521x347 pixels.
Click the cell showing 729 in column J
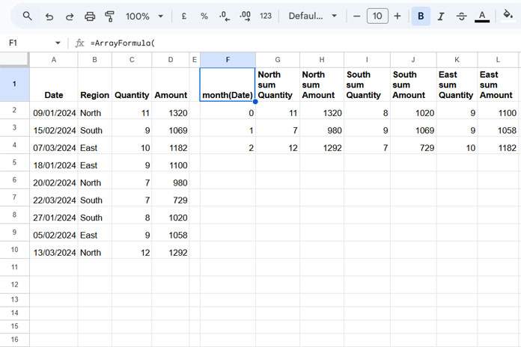[413, 145]
